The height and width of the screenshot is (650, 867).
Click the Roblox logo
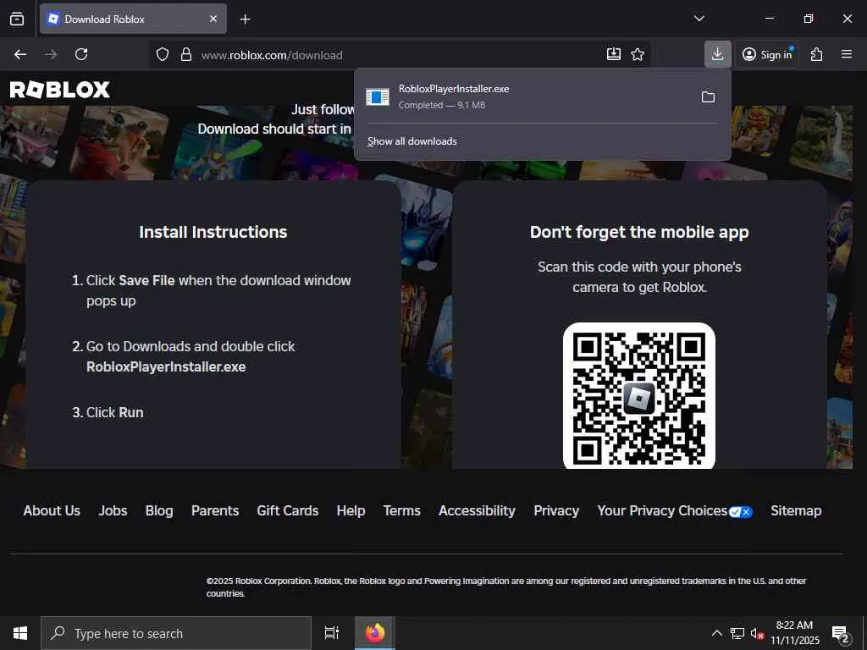pos(60,90)
